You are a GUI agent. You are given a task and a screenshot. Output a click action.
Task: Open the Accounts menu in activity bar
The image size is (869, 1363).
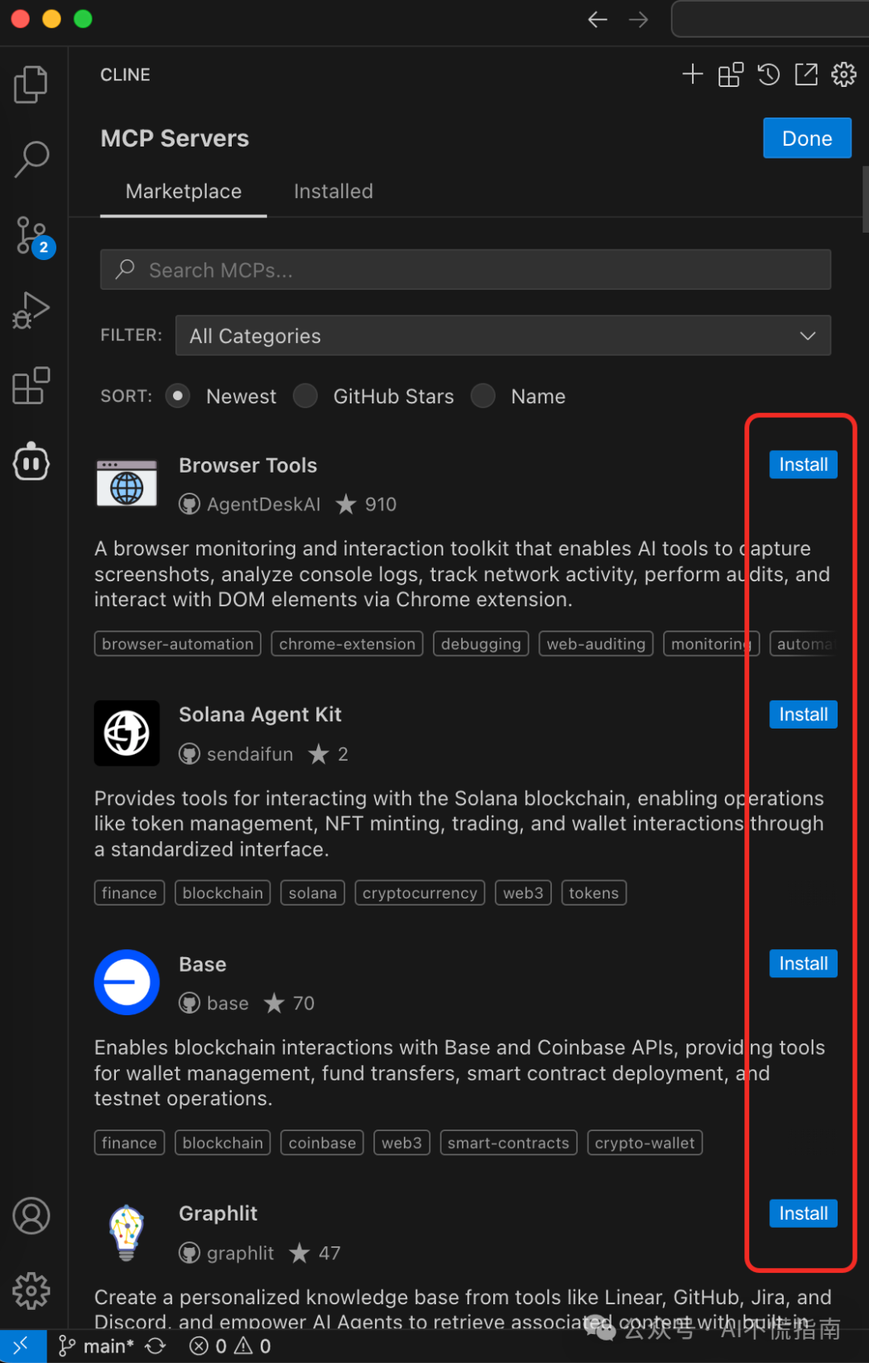[31, 1216]
